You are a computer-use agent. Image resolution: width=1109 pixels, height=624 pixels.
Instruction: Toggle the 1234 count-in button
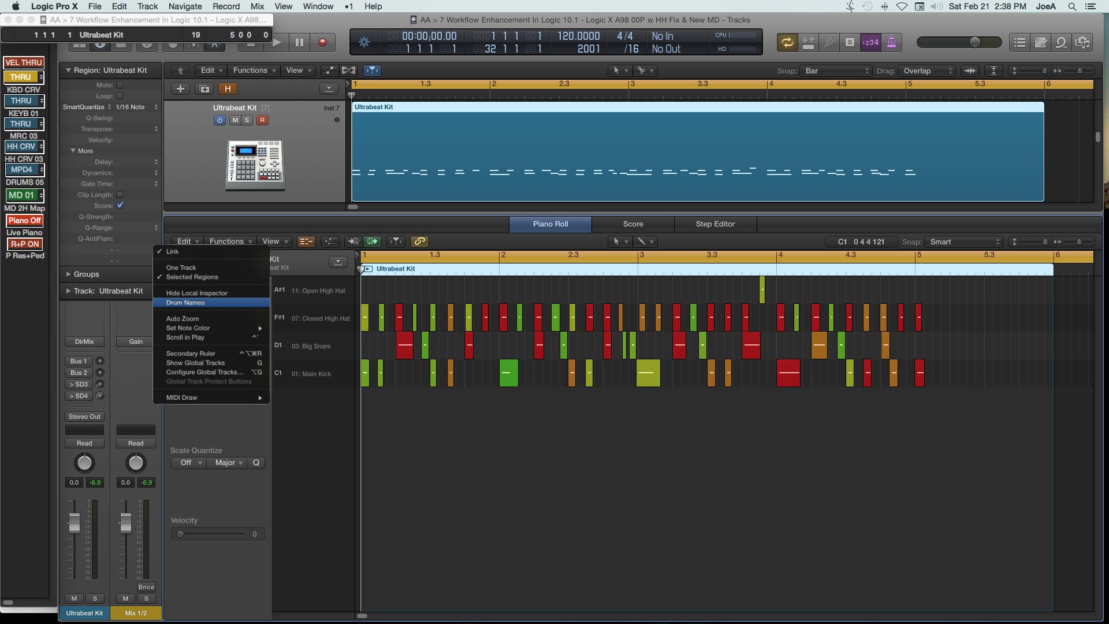click(870, 42)
